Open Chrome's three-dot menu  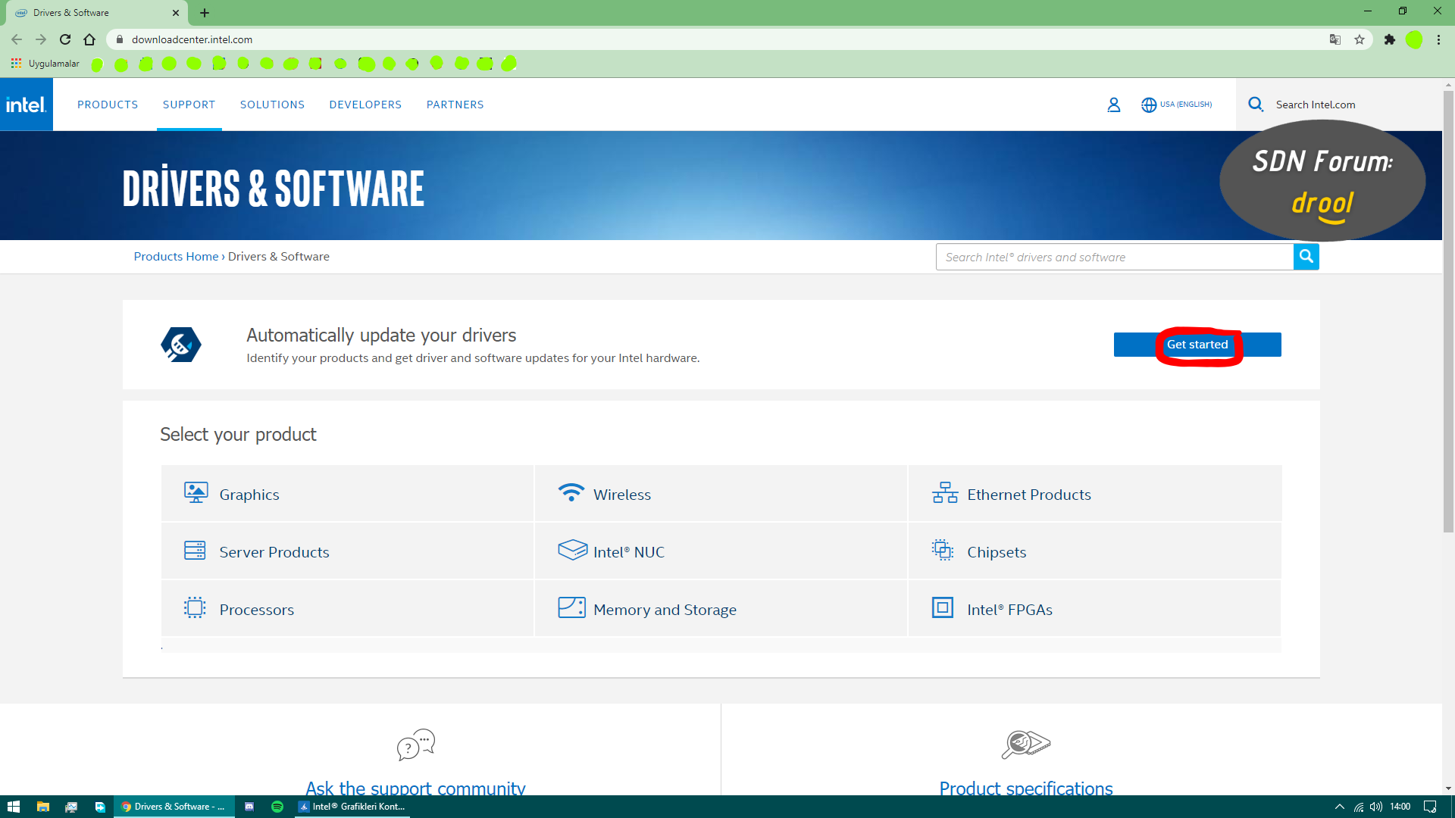(1438, 39)
